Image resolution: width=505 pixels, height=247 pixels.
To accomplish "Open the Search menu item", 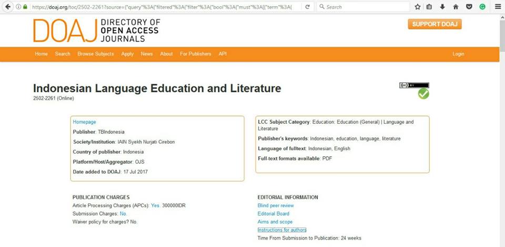I will point(63,54).
